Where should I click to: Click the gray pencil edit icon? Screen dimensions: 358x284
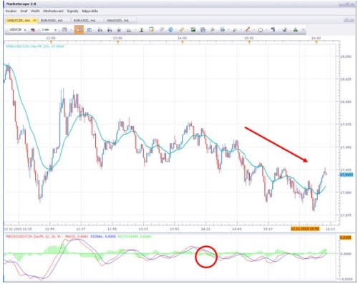pyautogui.click(x=162, y=29)
